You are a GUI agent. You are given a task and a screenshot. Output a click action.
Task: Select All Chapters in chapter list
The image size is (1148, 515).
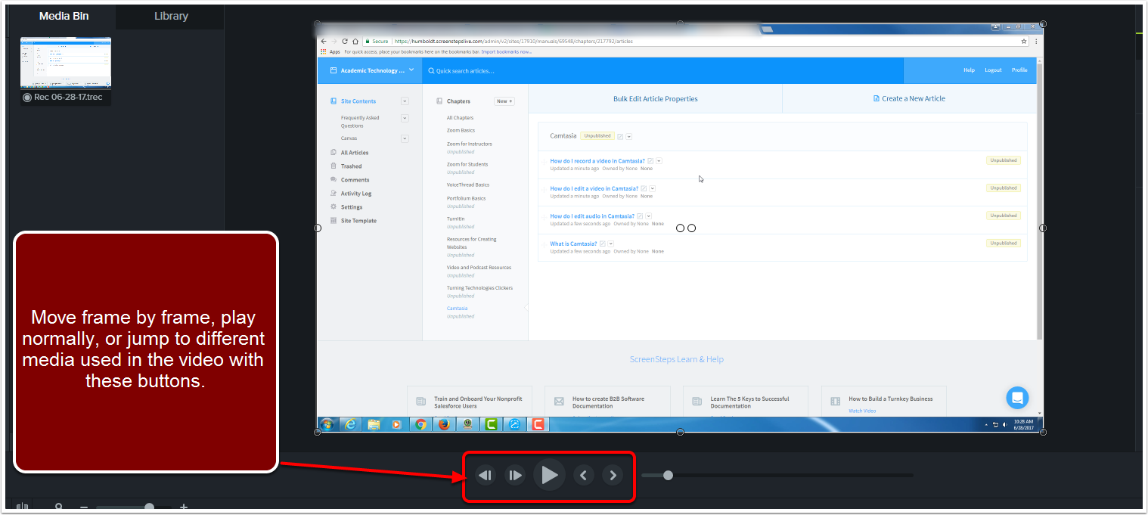point(460,118)
